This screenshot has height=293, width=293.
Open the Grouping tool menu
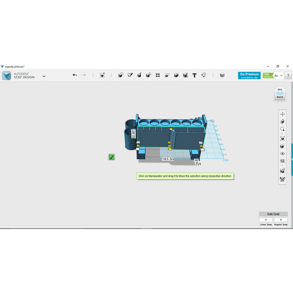[167, 75]
